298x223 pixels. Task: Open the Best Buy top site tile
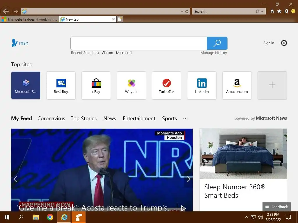(x=61, y=85)
